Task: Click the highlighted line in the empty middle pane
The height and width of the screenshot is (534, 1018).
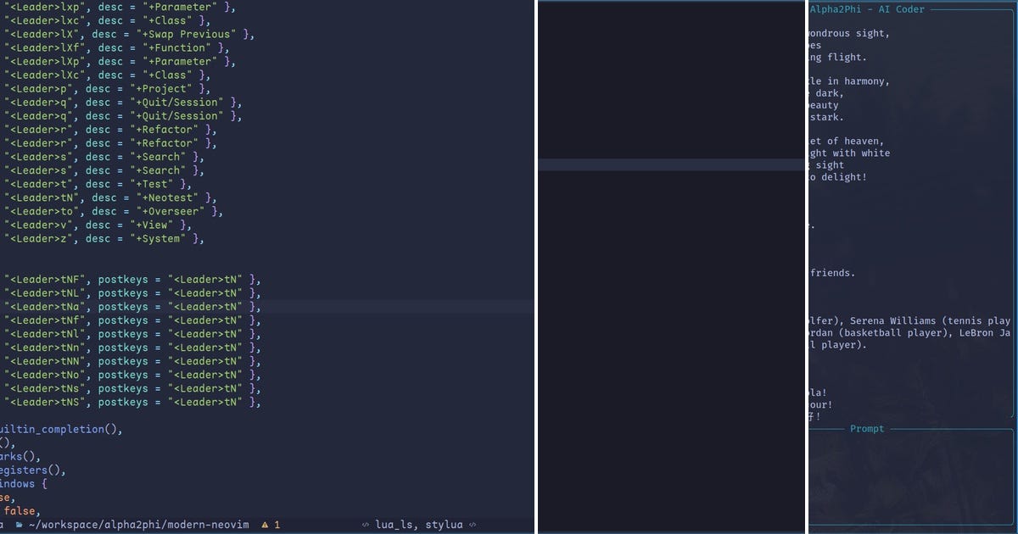Action: tap(670, 165)
